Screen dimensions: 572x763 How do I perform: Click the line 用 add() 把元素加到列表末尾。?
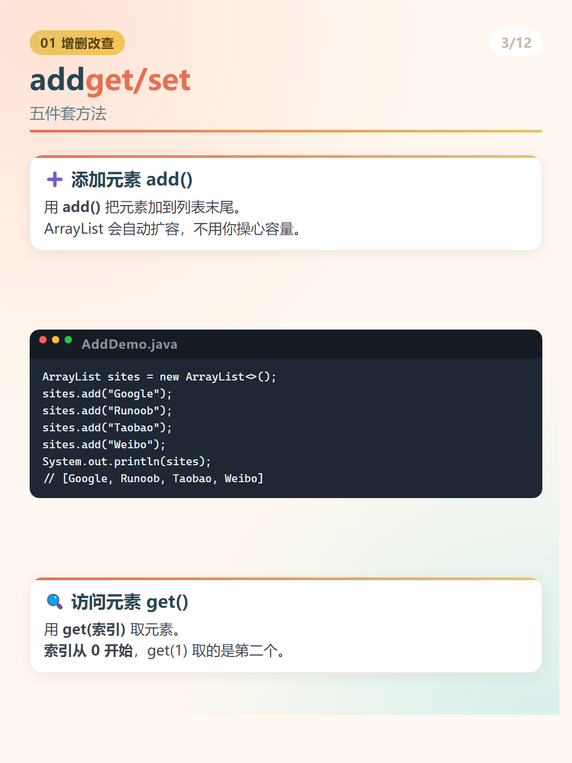(x=143, y=207)
